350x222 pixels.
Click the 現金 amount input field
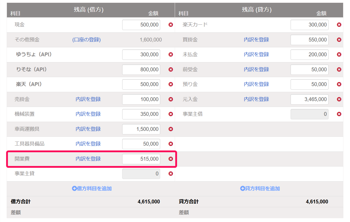(141, 25)
